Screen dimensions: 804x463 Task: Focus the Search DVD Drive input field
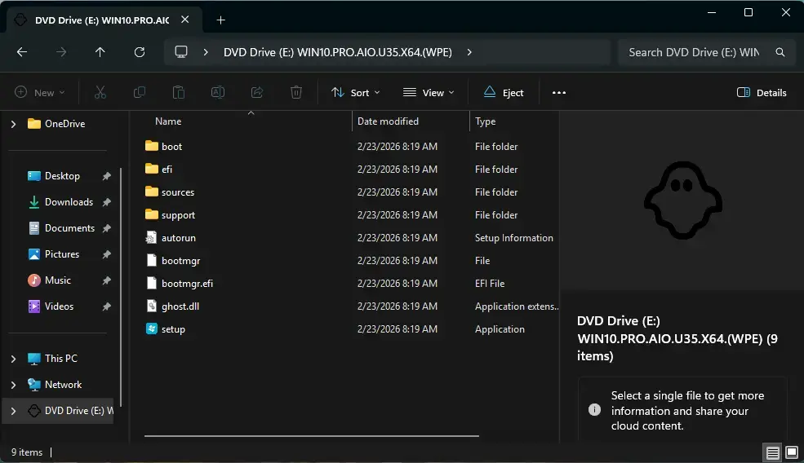tap(695, 52)
